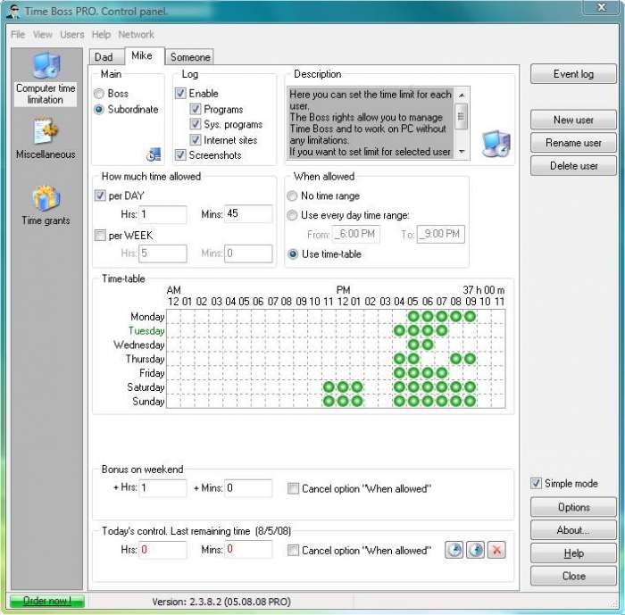Image resolution: width=625 pixels, height=615 pixels.
Task: Open the Help menu
Action: [101, 35]
